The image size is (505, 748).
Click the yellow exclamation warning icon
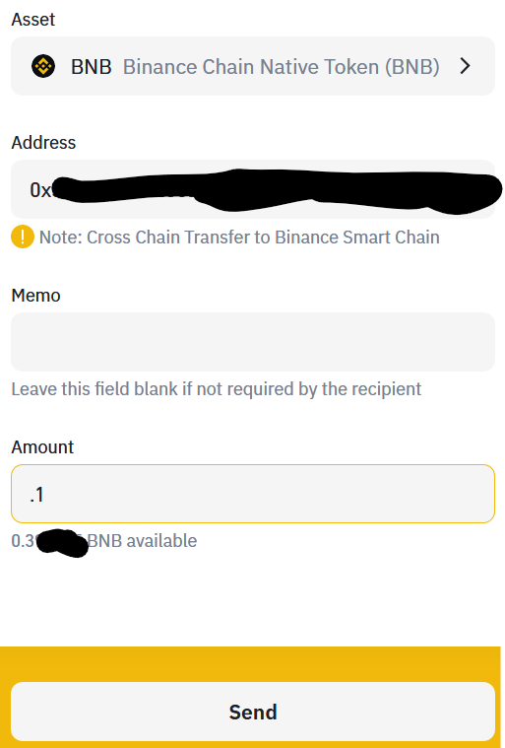point(23,238)
